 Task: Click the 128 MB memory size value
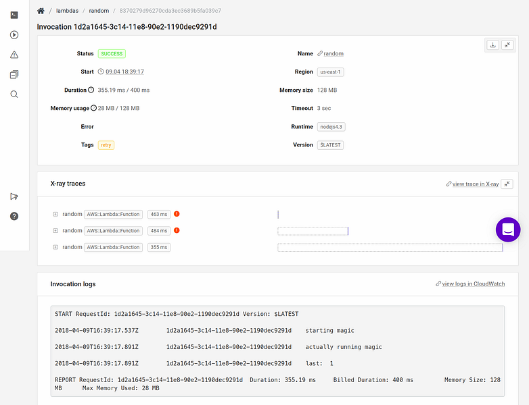point(327,90)
